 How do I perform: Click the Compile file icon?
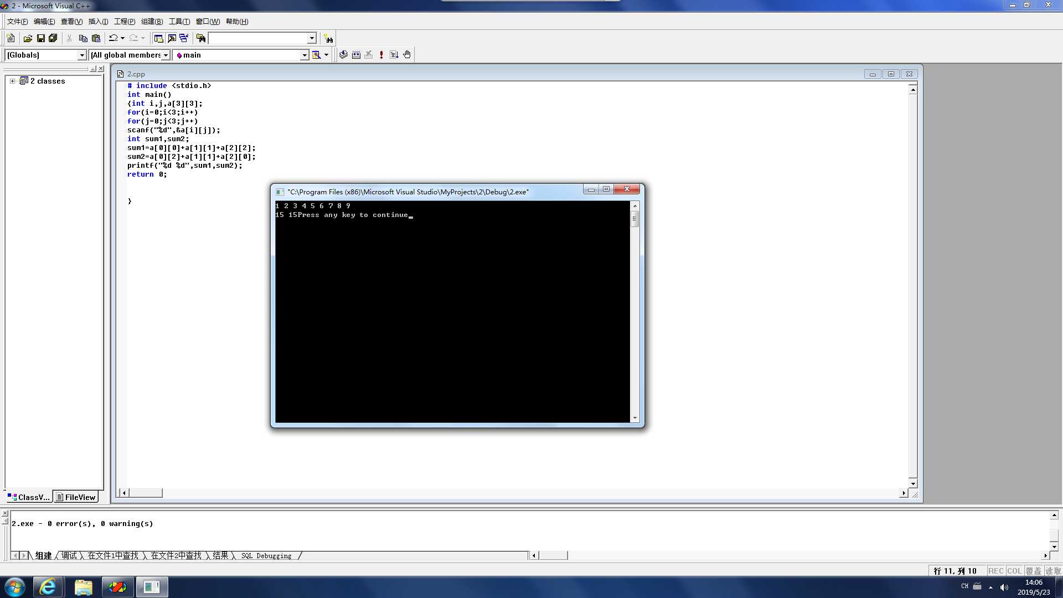(343, 55)
